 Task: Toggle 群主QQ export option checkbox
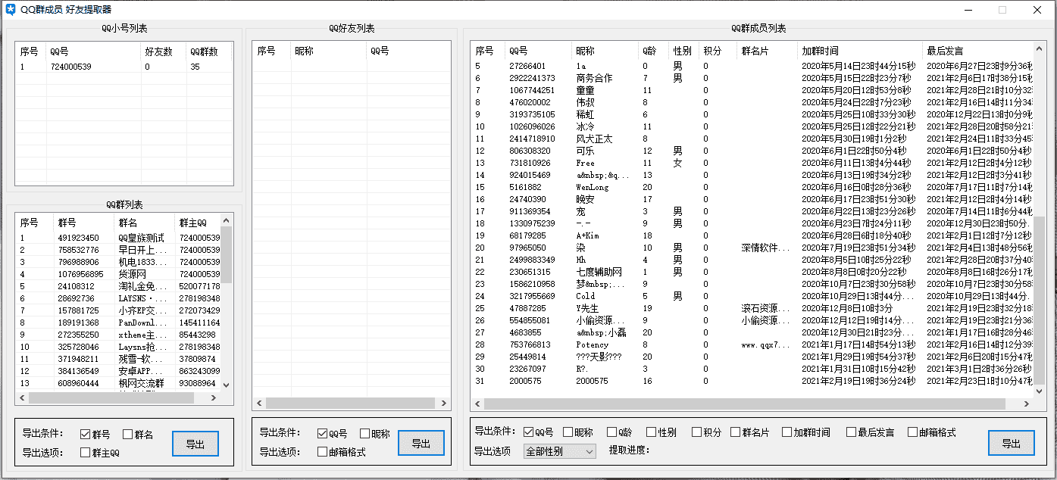point(86,453)
